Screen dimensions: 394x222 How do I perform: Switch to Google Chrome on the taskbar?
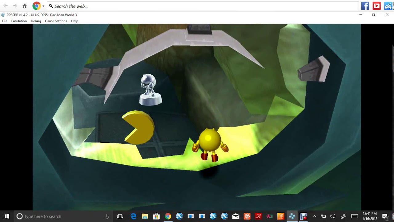(168, 216)
